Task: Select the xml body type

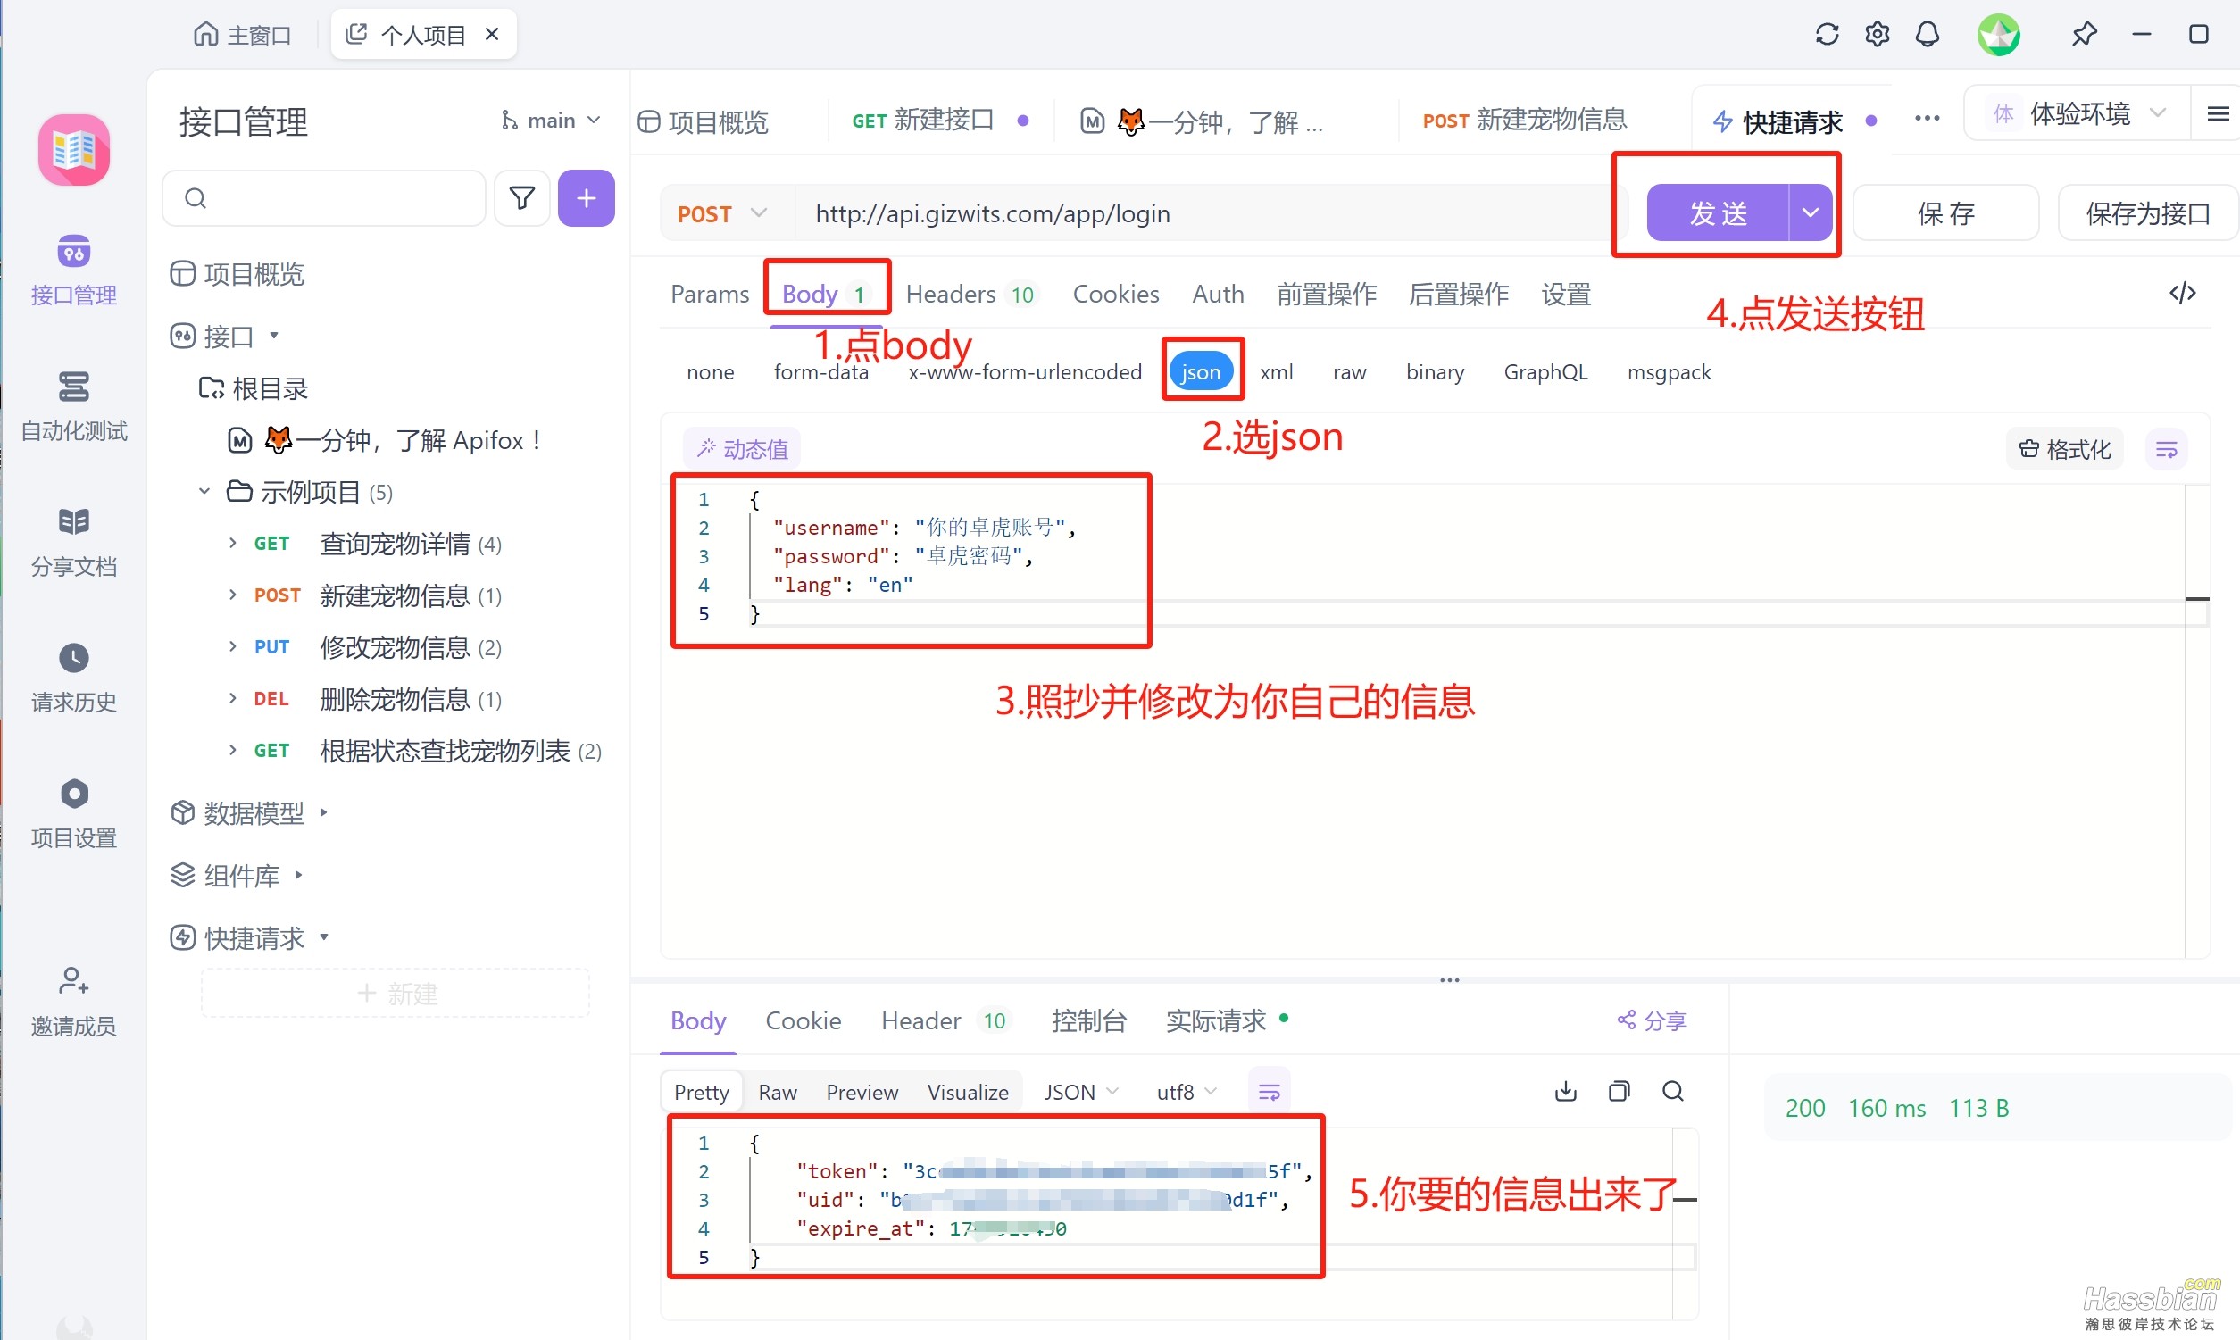Action: coord(1276,372)
